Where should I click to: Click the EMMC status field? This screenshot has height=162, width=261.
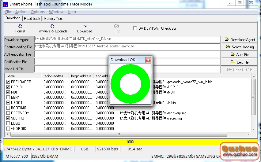click(66, 149)
